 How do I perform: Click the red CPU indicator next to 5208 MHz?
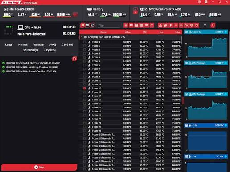pos(75,15)
